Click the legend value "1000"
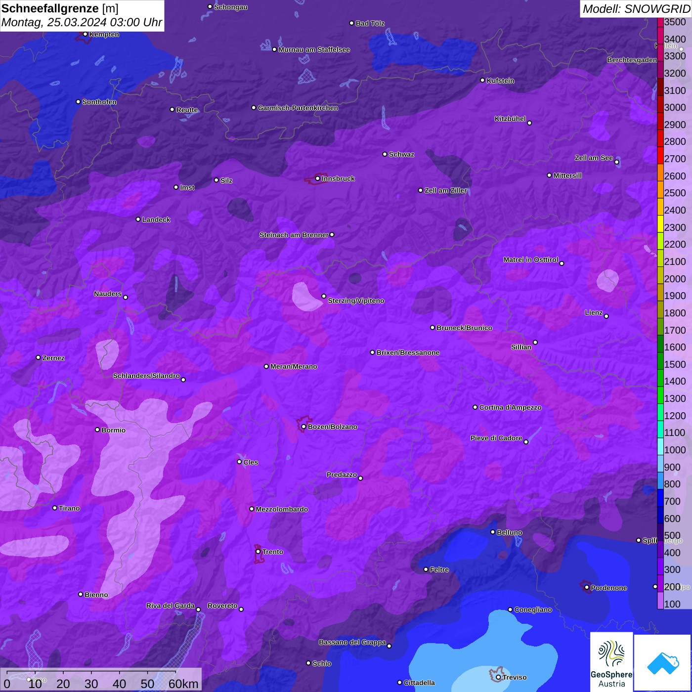 675,450
